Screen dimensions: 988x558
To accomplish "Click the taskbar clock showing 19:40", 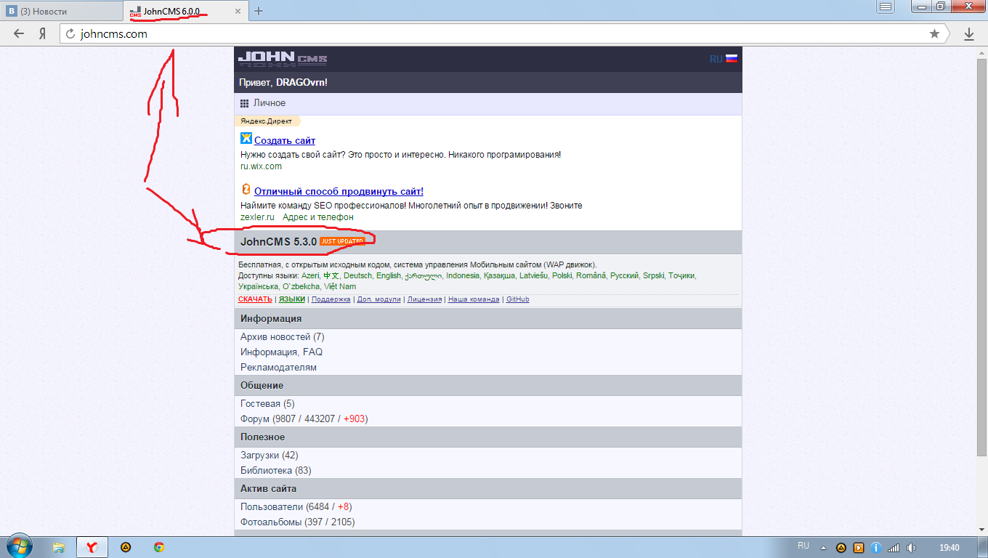I will coord(949,547).
